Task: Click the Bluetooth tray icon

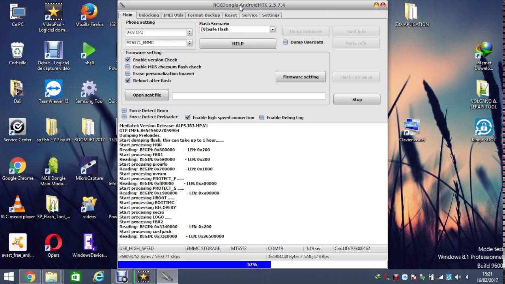Action: point(467,277)
